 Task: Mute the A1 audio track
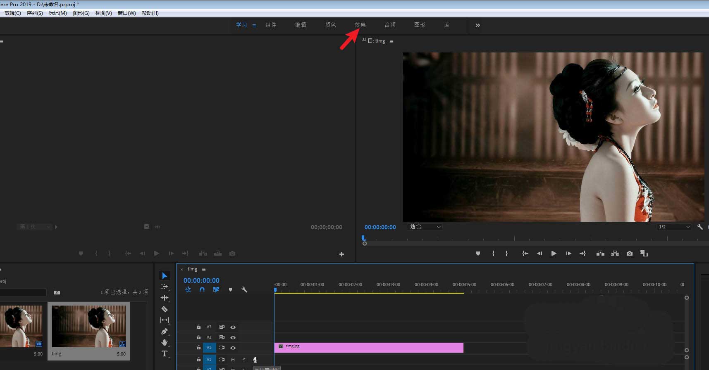point(233,360)
